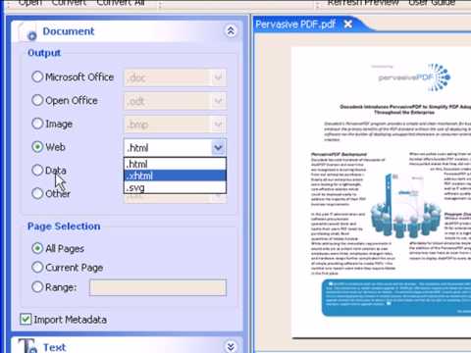Select the Web output radio button
Image resolution: width=471 pixels, height=353 pixels.
coord(37,147)
